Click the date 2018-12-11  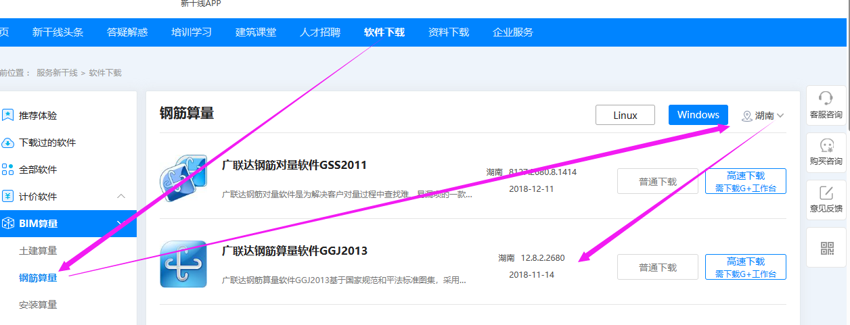(x=531, y=189)
